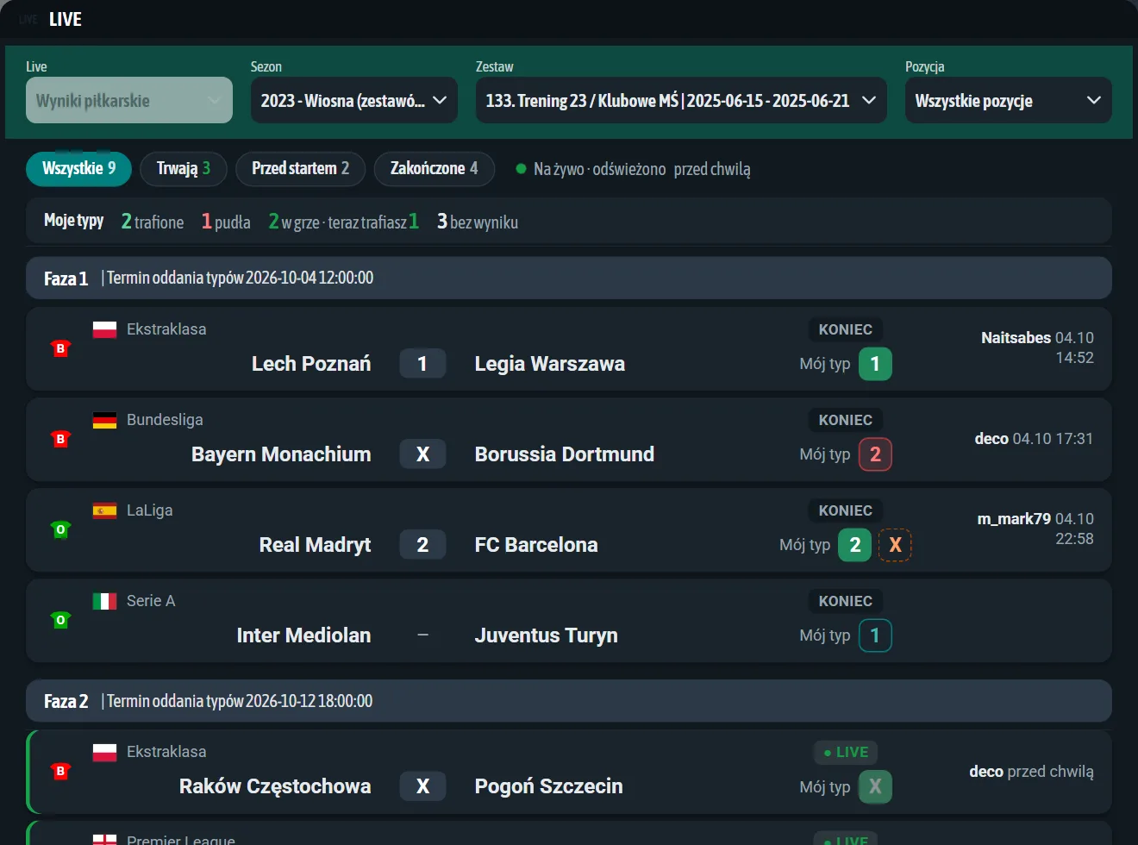Click the score box 1 for Lech Poznań match
The height and width of the screenshot is (845, 1138).
click(422, 364)
